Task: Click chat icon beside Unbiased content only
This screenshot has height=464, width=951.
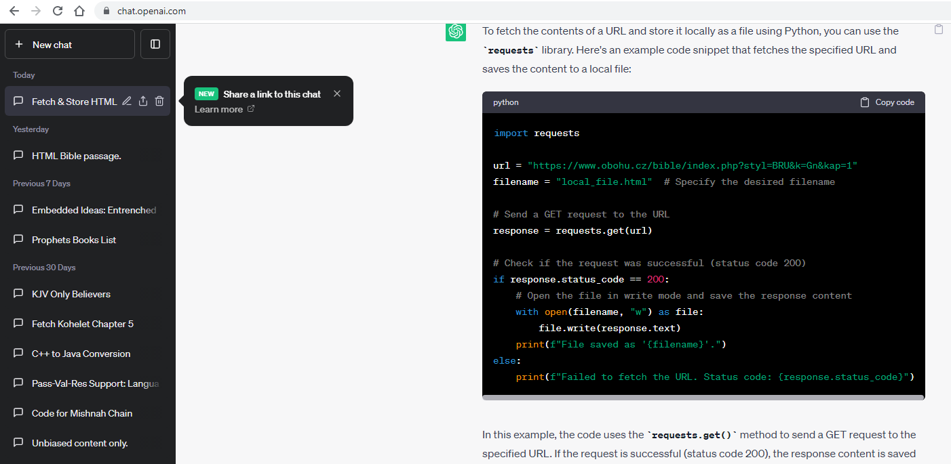Action: (18, 443)
